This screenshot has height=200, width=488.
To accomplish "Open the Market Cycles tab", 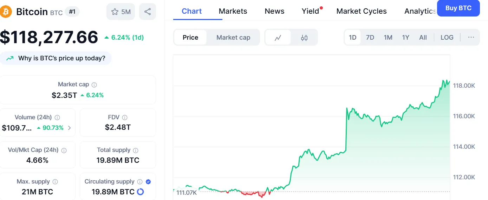I will [362, 11].
